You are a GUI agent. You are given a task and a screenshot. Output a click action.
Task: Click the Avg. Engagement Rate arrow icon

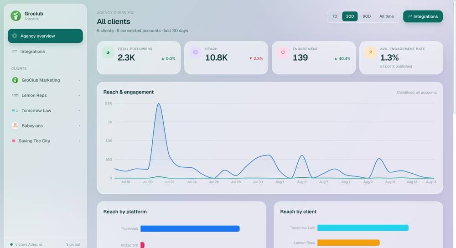tap(370, 52)
